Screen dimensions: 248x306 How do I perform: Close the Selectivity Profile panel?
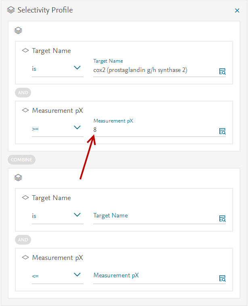click(x=237, y=11)
